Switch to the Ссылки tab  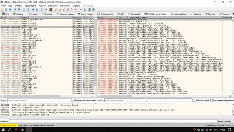tap(196, 14)
